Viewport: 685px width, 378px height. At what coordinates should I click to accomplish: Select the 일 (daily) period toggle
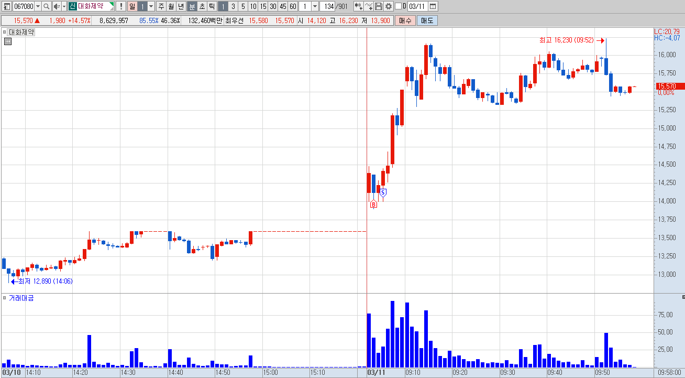[x=132, y=6]
